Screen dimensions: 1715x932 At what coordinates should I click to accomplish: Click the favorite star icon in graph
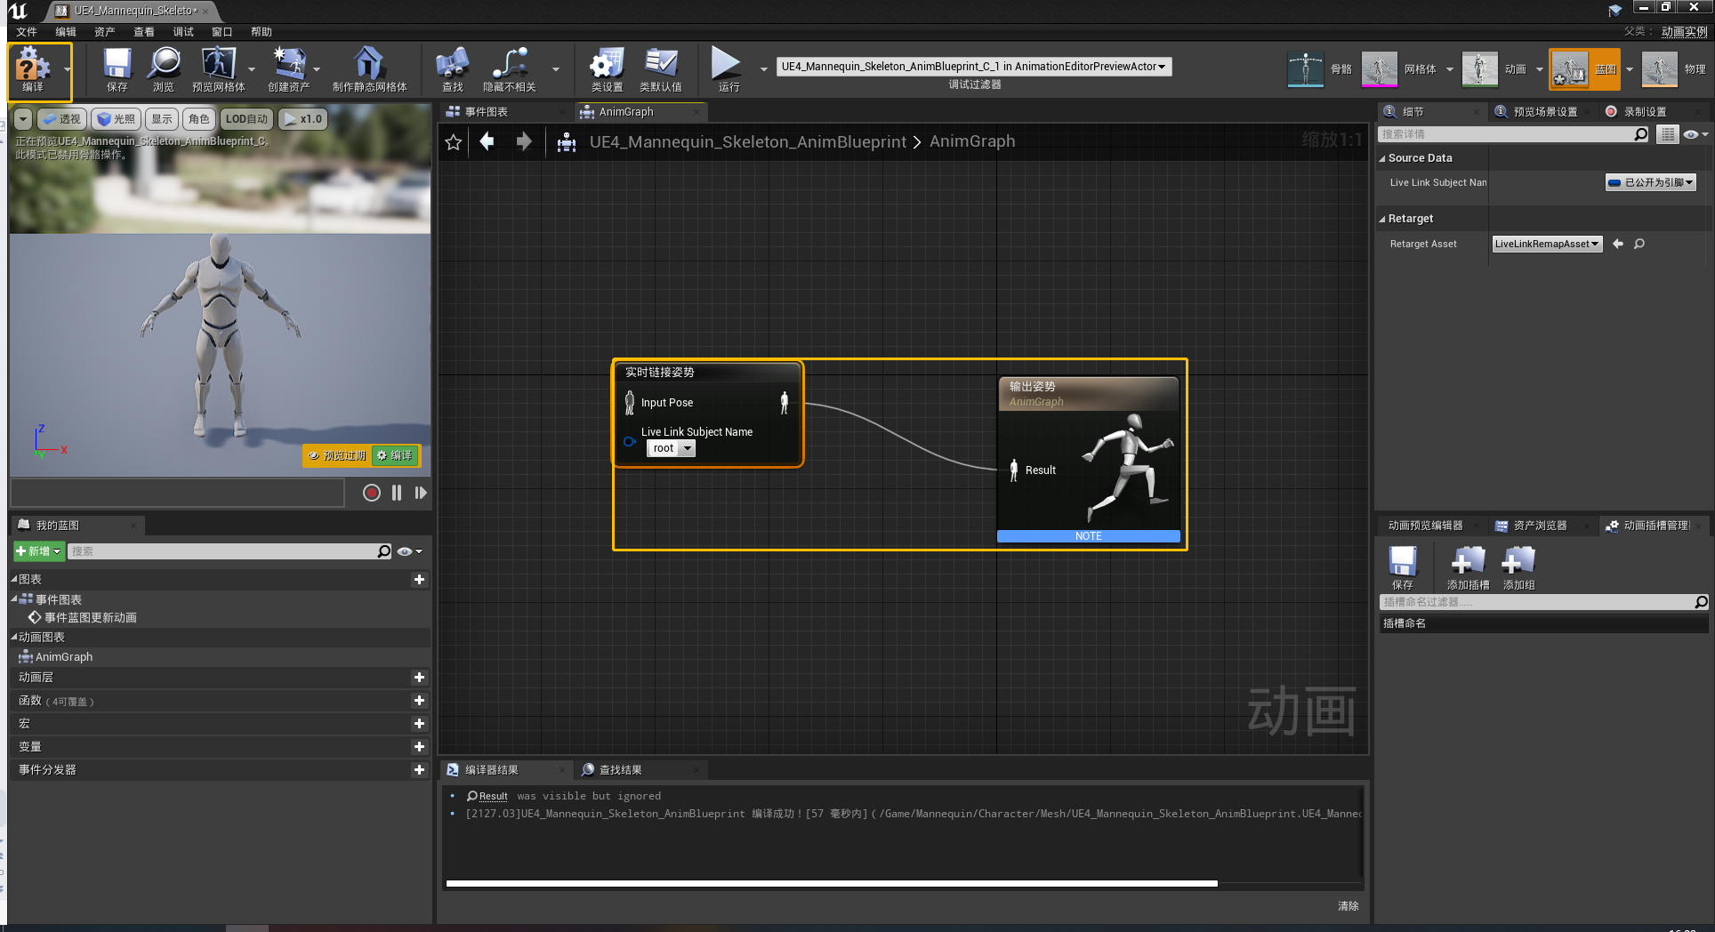[x=454, y=142]
